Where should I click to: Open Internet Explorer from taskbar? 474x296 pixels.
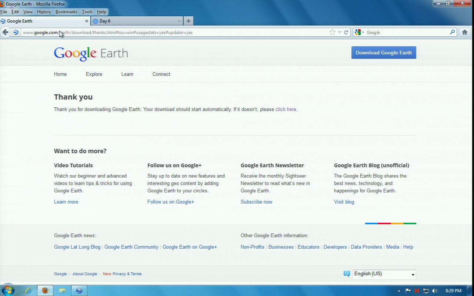tap(28, 290)
